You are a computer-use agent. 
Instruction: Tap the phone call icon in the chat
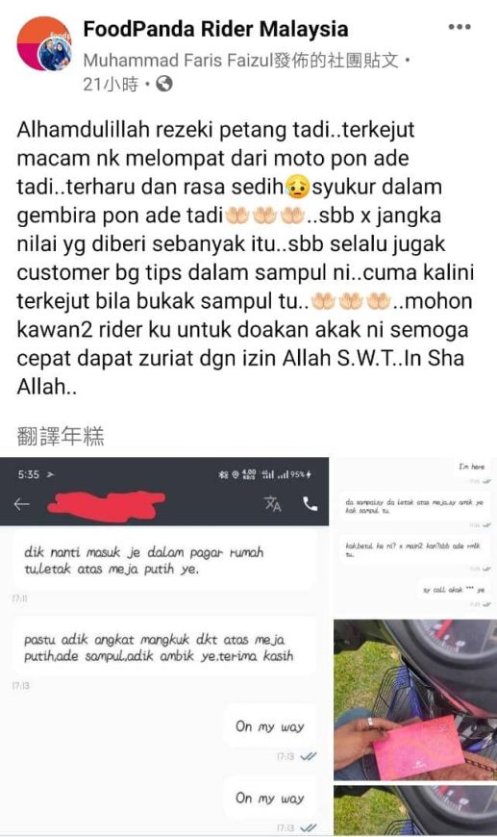click(x=310, y=503)
